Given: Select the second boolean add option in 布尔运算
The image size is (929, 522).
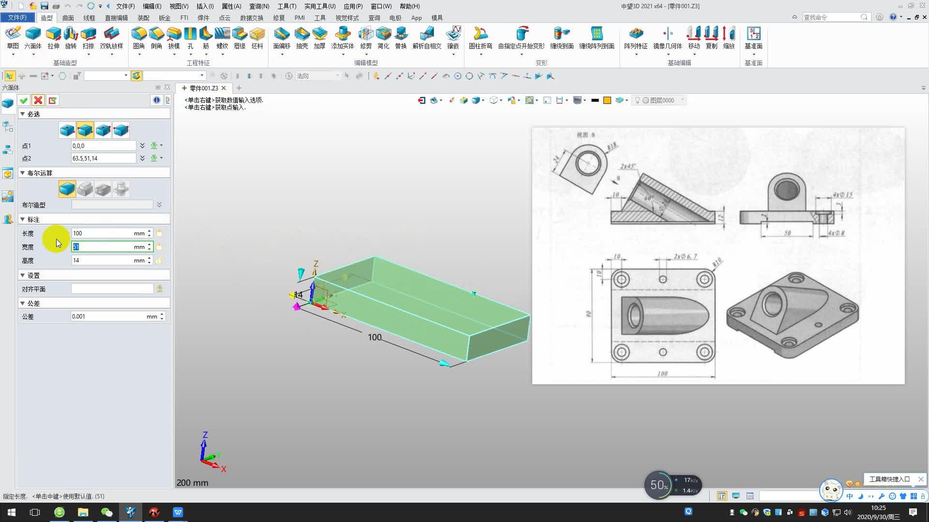Looking at the screenshot, I should (x=85, y=188).
